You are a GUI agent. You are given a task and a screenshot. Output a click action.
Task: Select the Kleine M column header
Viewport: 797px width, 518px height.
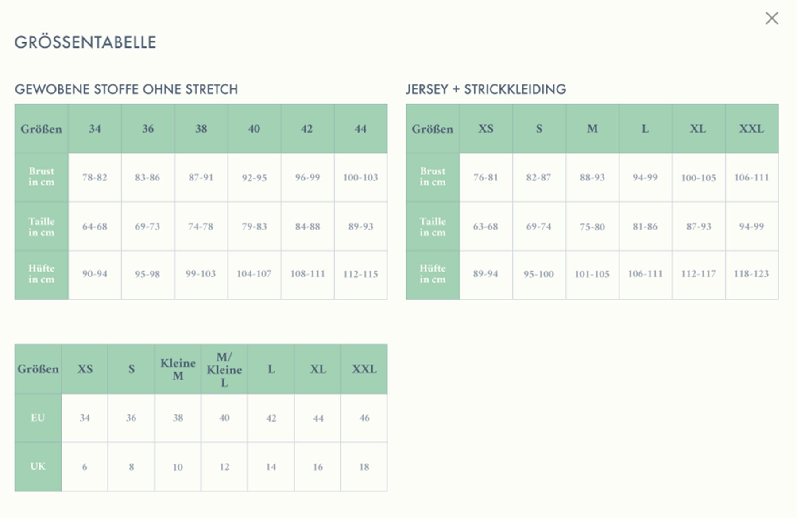click(x=178, y=369)
